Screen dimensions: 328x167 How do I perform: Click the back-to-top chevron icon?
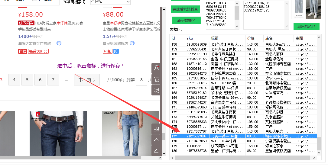pos(156,140)
